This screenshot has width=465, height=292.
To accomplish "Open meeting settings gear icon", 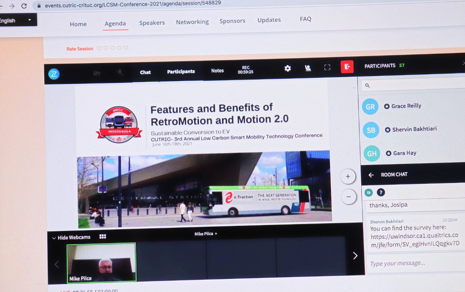I will 288,68.
